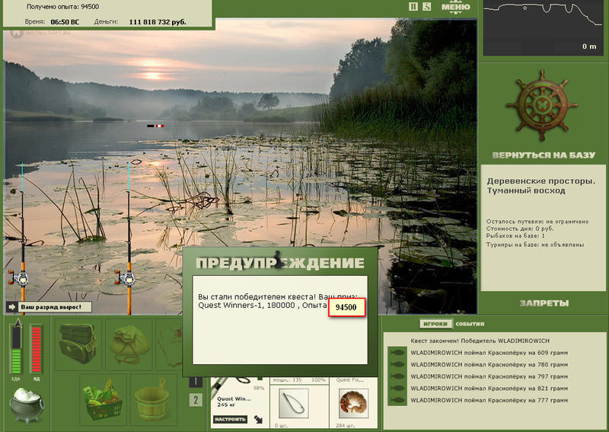609x432 pixels.
Task: Switch to the ИГРОКИ tab
Action: click(x=435, y=324)
